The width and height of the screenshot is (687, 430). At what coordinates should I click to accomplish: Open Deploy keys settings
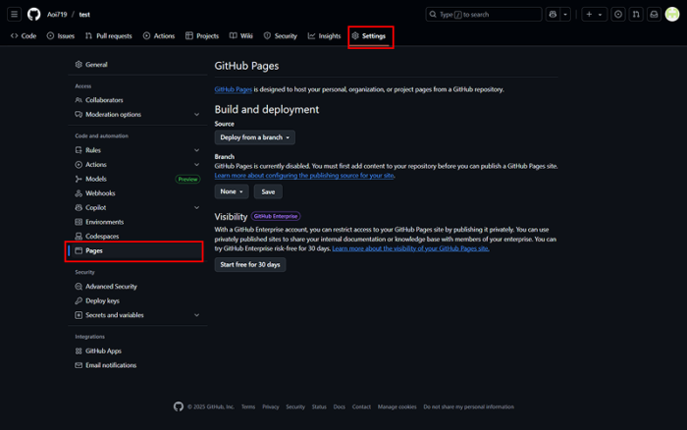137,300
